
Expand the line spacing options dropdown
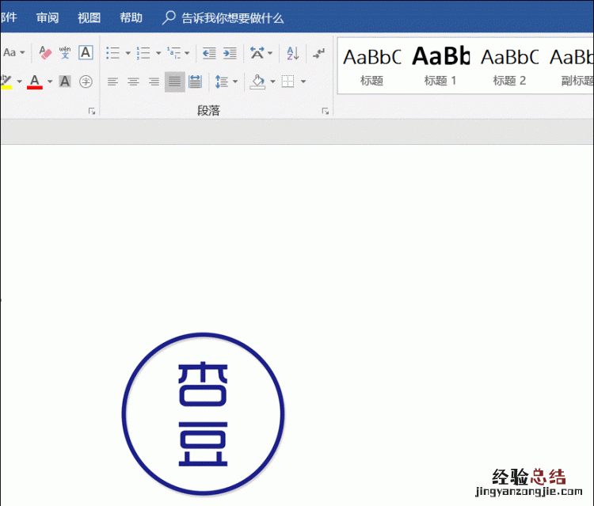click(x=235, y=82)
